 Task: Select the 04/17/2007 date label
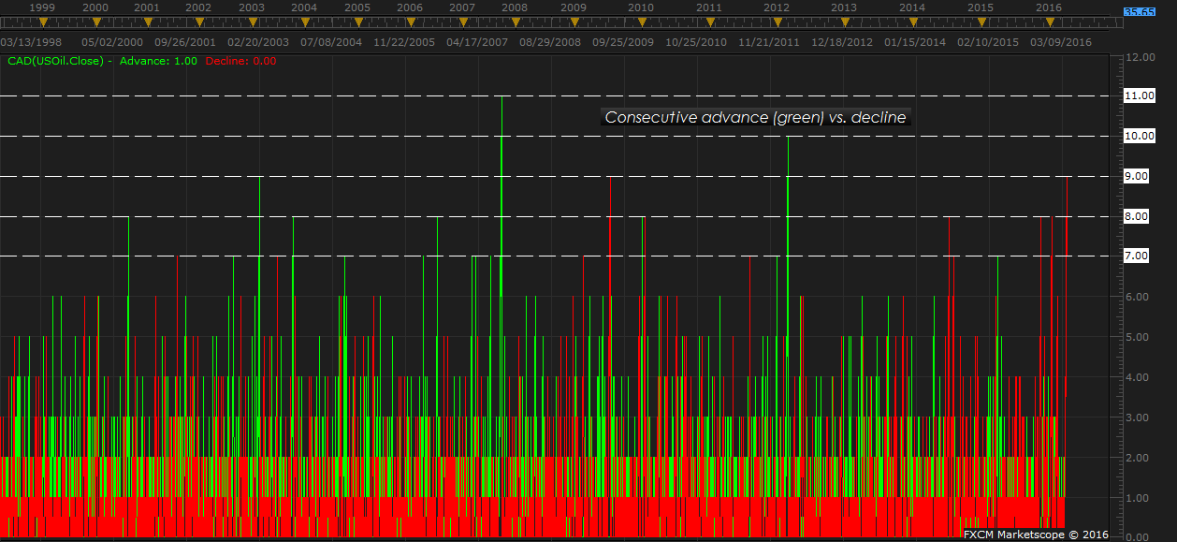(477, 42)
